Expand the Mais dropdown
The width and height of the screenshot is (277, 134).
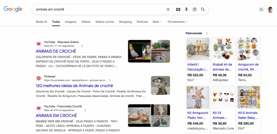(x=157, y=22)
